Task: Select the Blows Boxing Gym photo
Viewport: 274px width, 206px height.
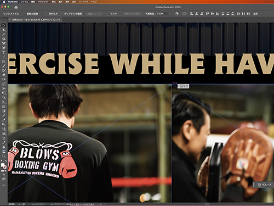Action: point(89,143)
